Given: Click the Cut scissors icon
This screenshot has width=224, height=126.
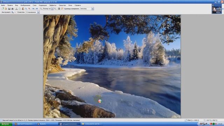Looking at the screenshot, I should coord(16,9).
